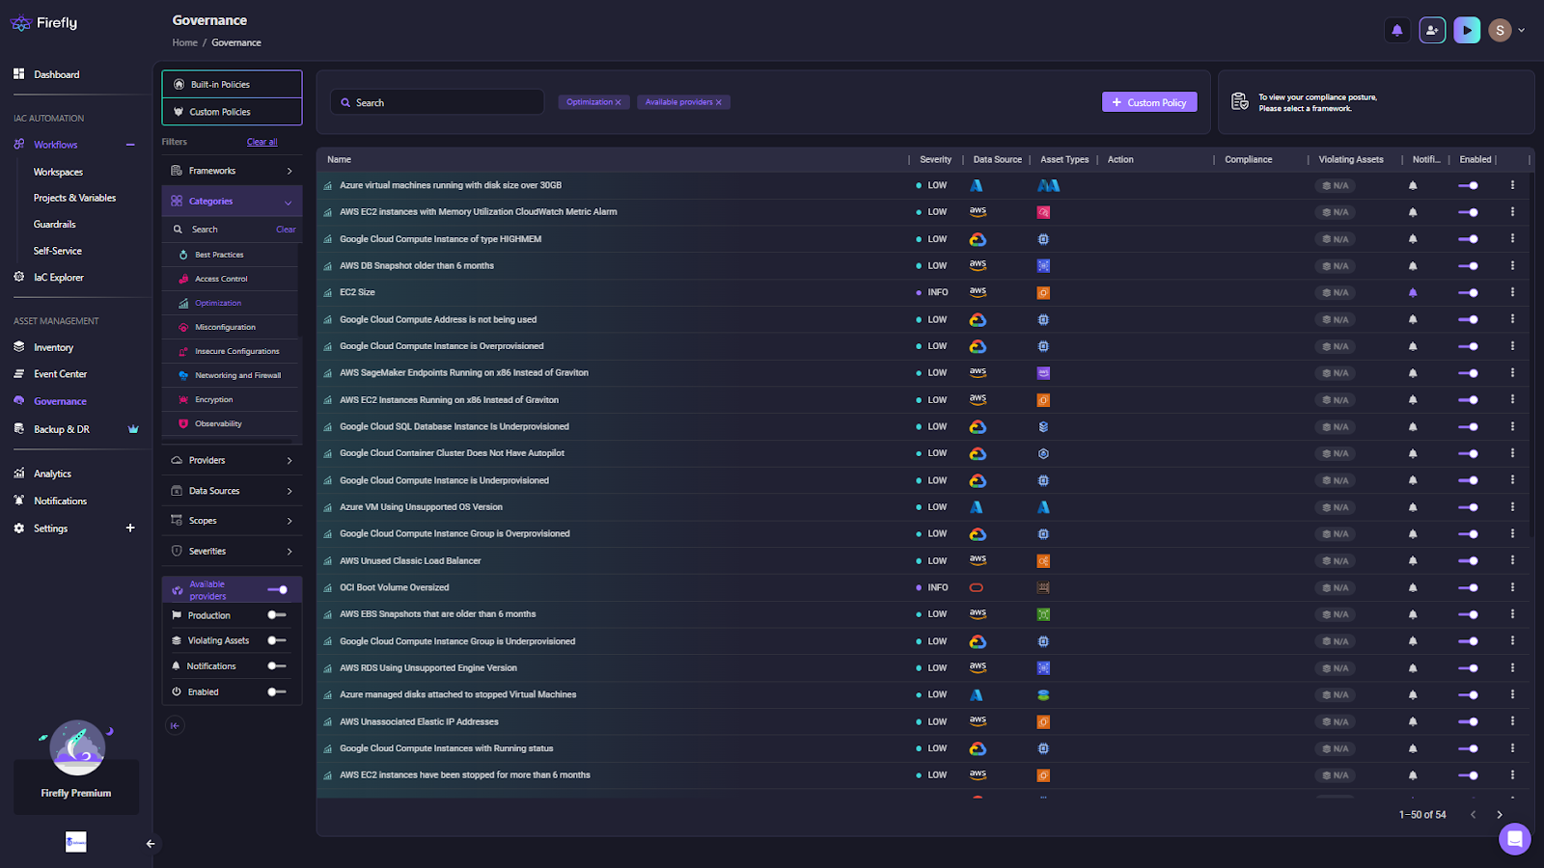The width and height of the screenshot is (1544, 868).
Task: Switch to Built-in Policies tab
Action: [x=232, y=84]
